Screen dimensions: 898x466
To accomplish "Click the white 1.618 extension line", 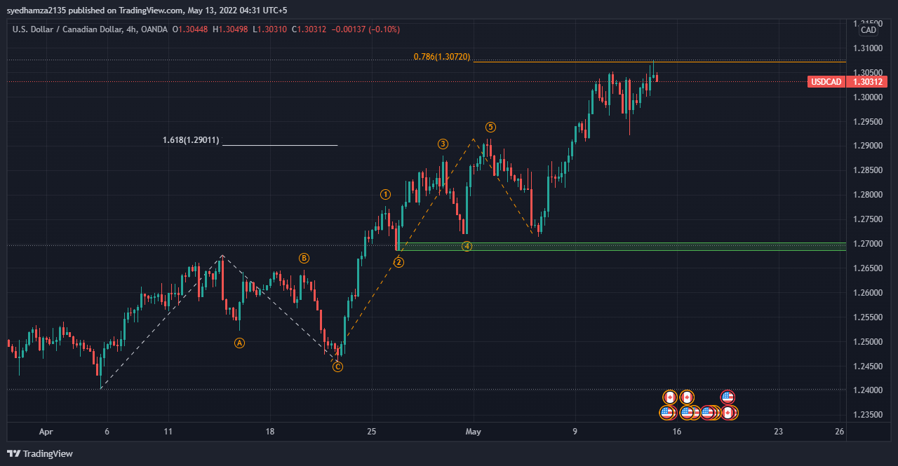I will click(279, 145).
